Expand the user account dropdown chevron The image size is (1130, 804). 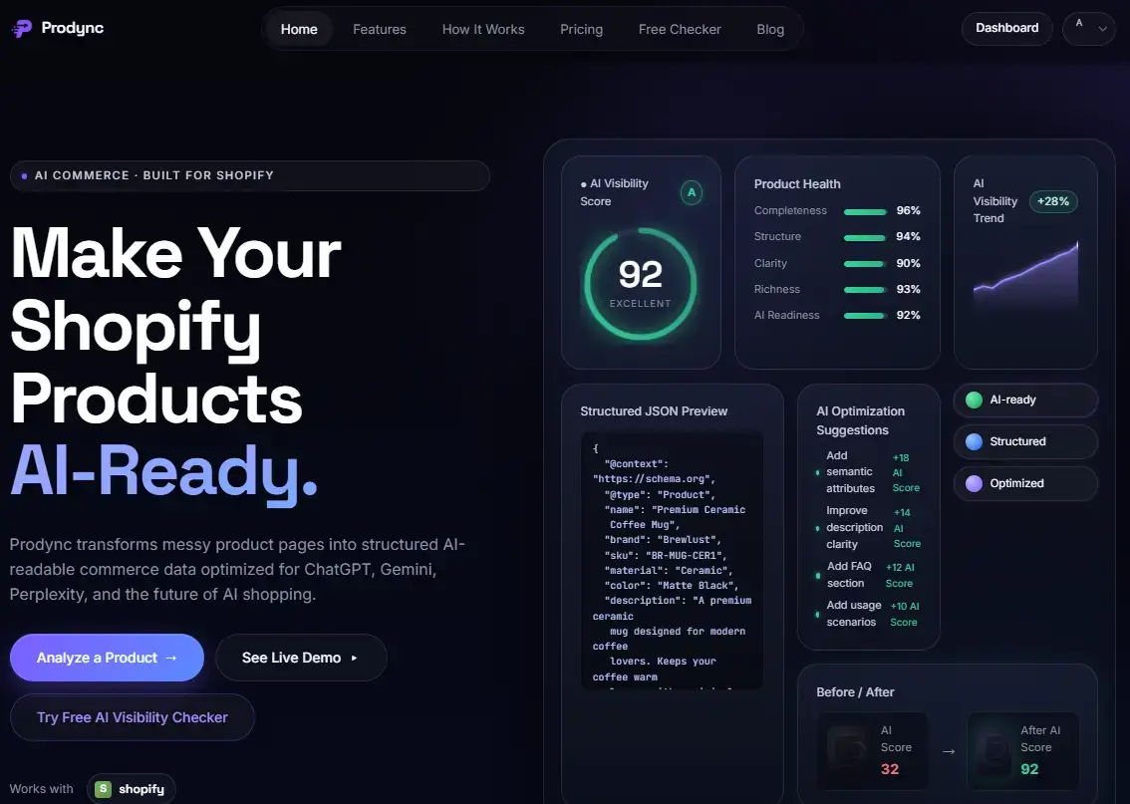pyautogui.click(x=1102, y=29)
